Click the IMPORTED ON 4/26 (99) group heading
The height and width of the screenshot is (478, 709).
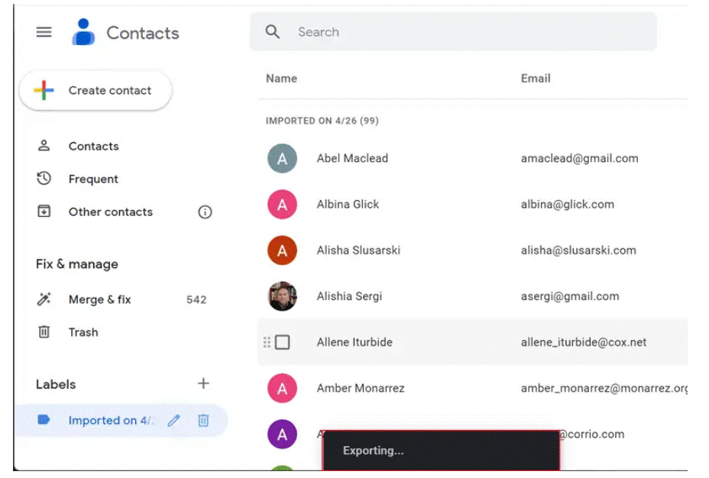coord(322,121)
